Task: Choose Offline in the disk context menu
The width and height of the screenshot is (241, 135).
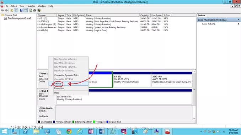Action: point(68,84)
